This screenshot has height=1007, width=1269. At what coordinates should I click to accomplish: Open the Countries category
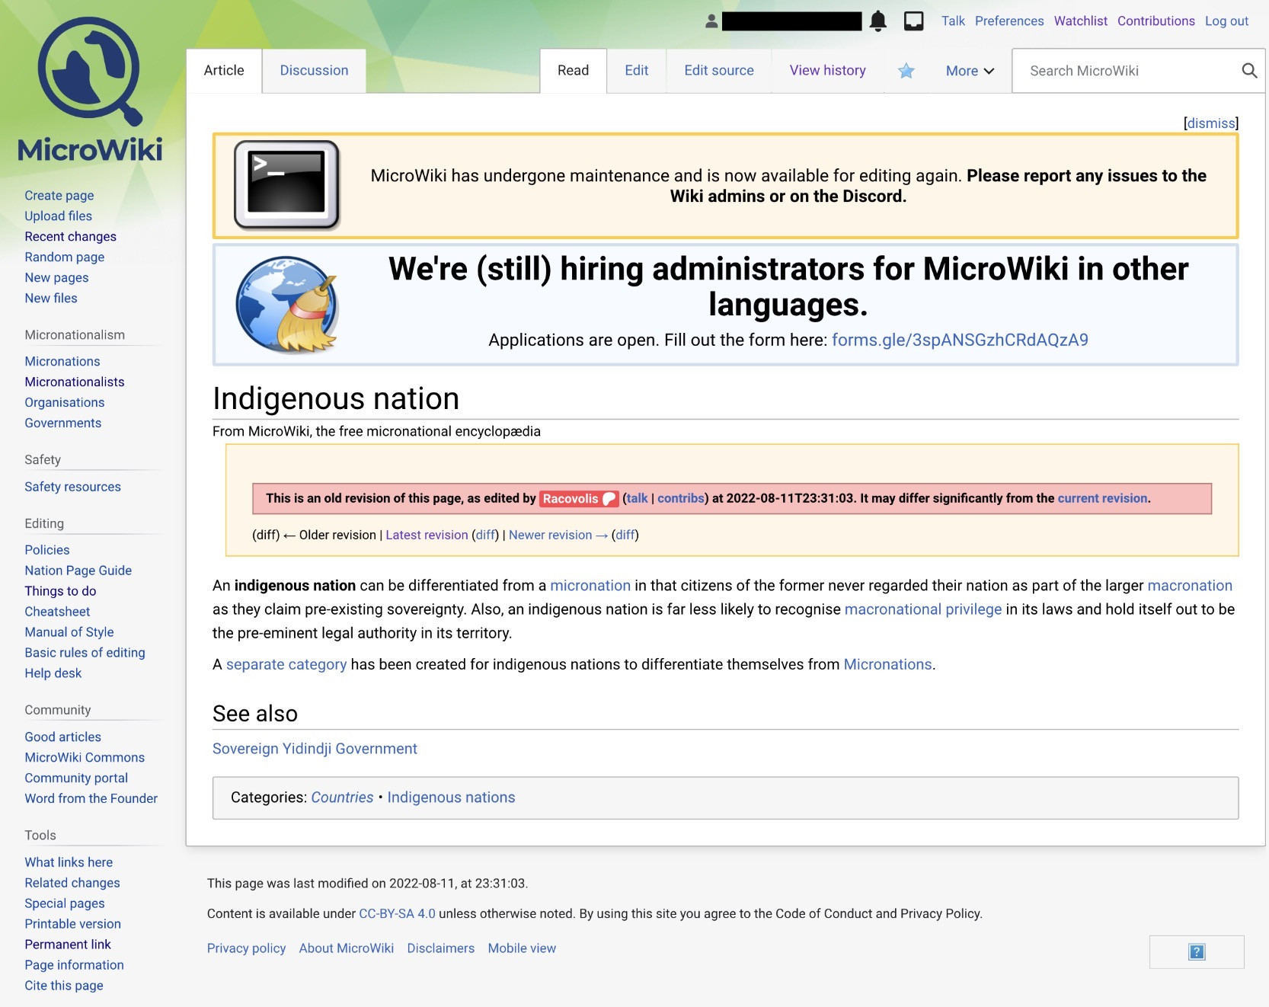pos(342,798)
